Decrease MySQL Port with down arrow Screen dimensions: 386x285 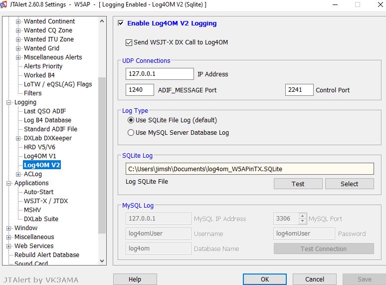pyautogui.click(x=303, y=221)
